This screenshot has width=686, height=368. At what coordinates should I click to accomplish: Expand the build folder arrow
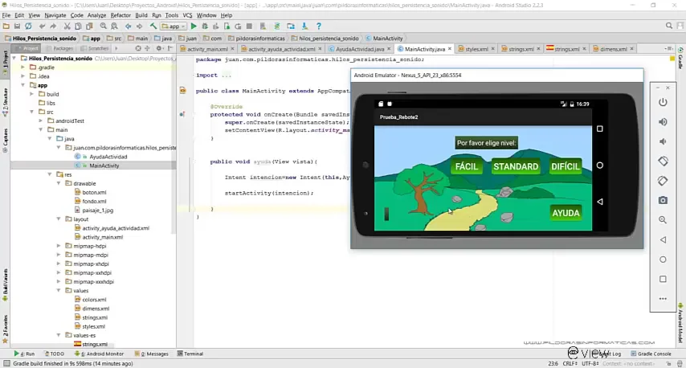(32, 94)
